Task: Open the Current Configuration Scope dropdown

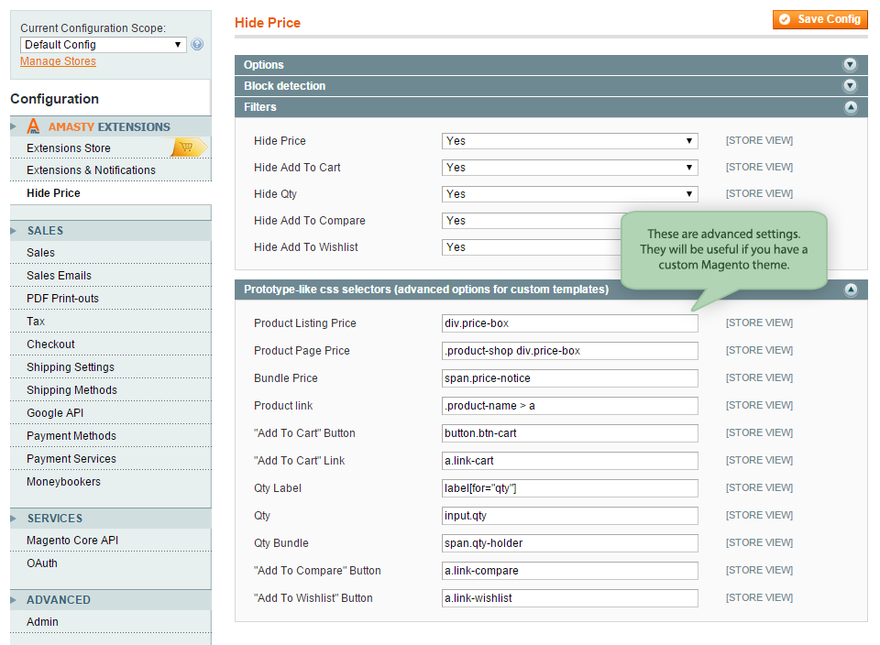Action: click(104, 44)
